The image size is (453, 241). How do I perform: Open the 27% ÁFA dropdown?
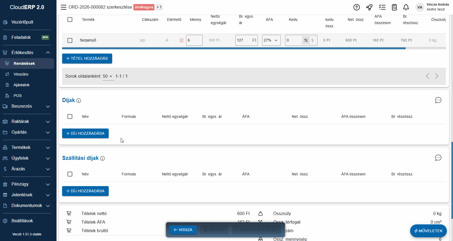(271, 40)
